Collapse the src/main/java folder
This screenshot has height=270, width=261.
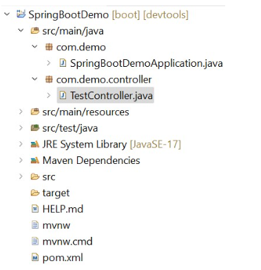[x=21, y=30]
